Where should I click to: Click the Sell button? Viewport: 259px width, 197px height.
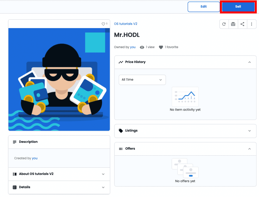click(238, 7)
